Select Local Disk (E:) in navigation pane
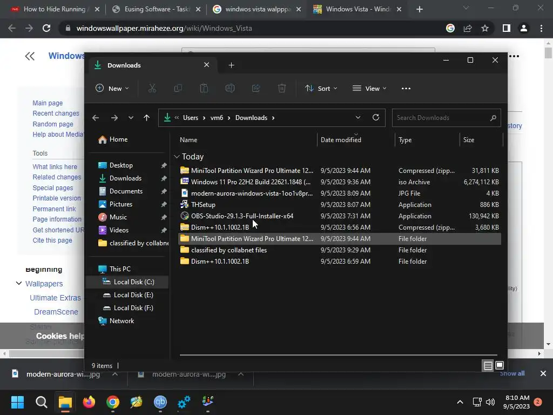Image resolution: width=553 pixels, height=415 pixels. 133,295
